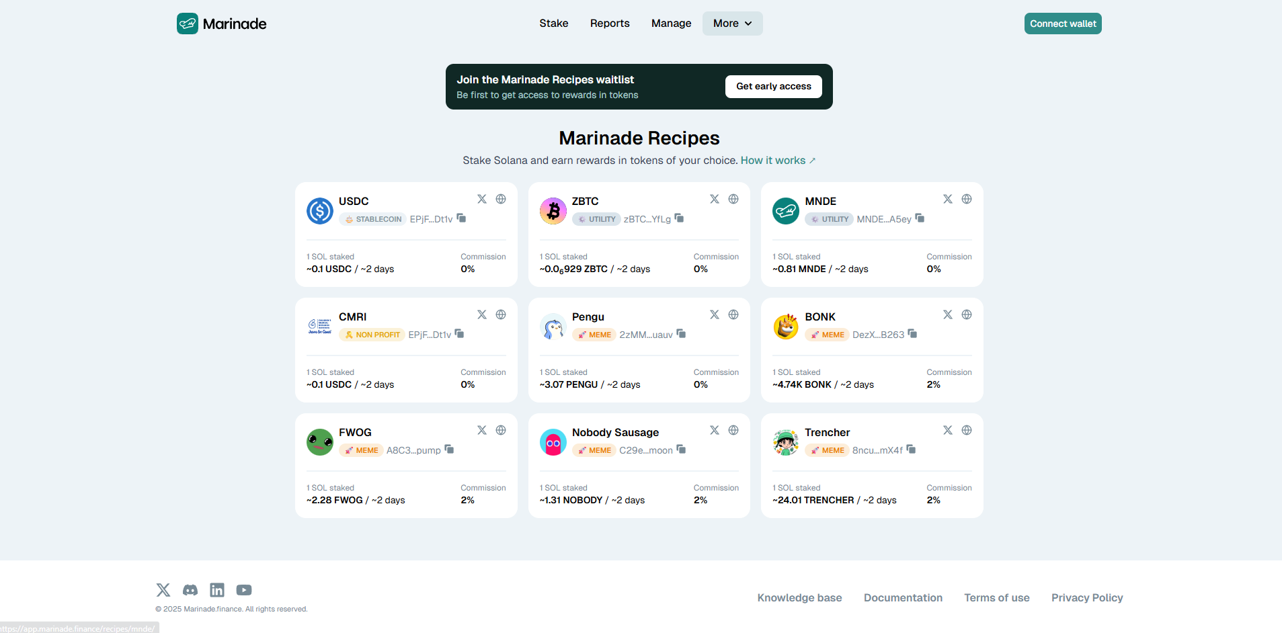Click the Get early access button
The height and width of the screenshot is (633, 1282).
click(773, 87)
